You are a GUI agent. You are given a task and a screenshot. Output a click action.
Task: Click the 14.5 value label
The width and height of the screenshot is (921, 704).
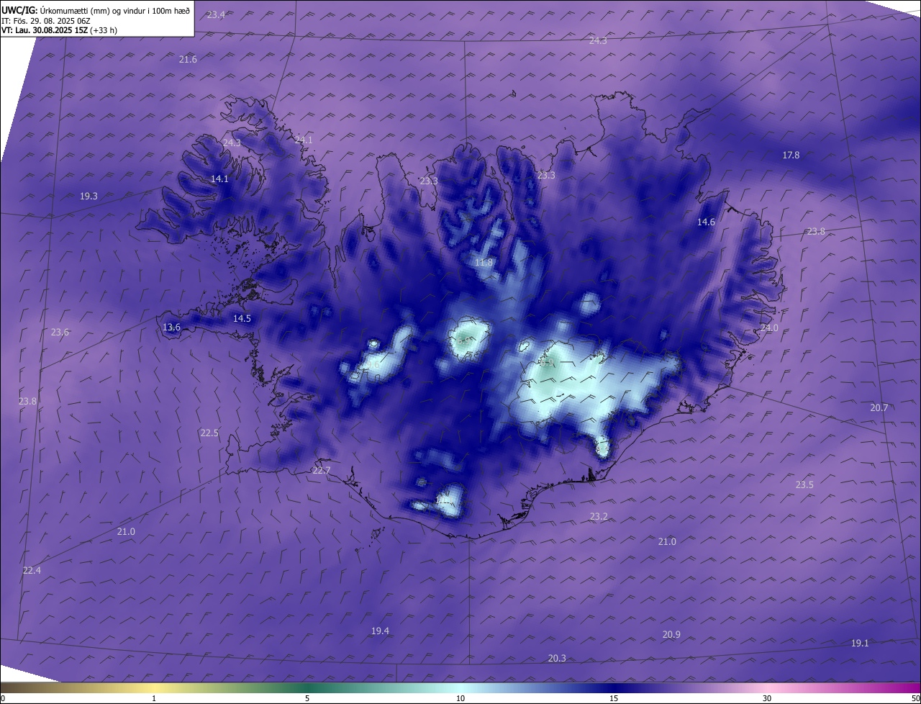click(x=242, y=318)
